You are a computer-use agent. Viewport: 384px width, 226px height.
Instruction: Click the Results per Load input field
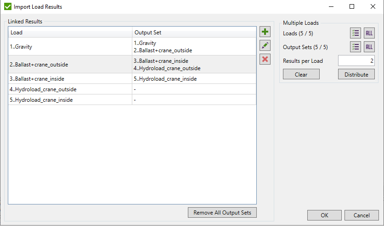(x=356, y=61)
